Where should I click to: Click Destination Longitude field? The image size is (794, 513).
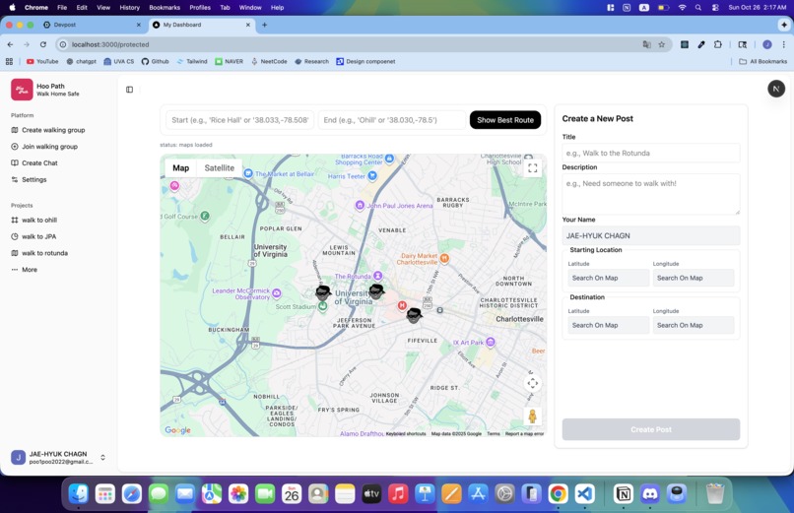[694, 325]
